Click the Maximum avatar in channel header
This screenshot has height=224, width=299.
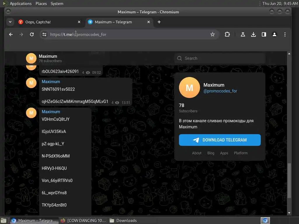[31, 58]
